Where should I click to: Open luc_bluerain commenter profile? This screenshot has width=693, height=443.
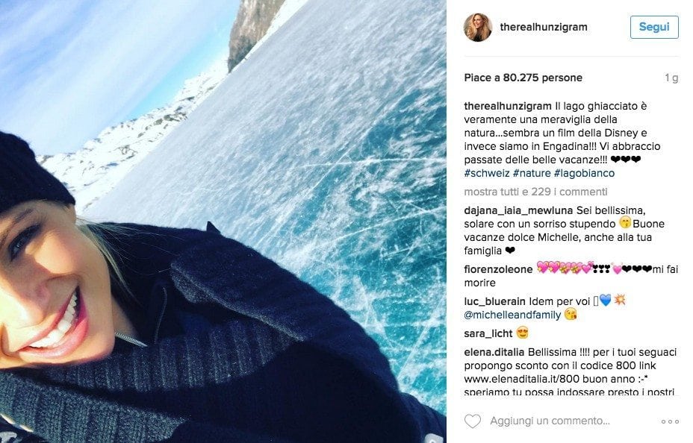click(x=494, y=301)
